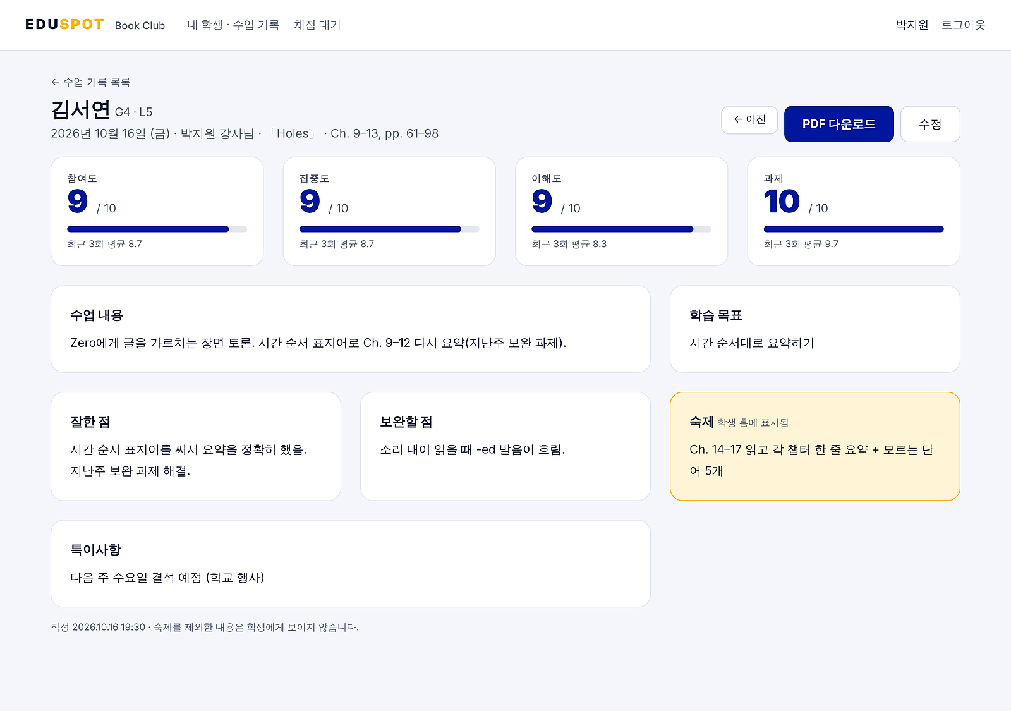The height and width of the screenshot is (711, 1011).
Task: Select the student name 김서연
Action: point(80,110)
